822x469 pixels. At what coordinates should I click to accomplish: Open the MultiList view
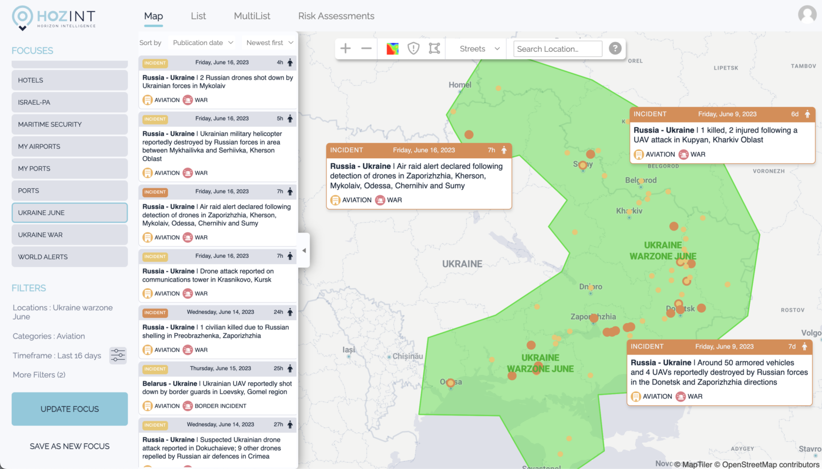[x=252, y=16]
